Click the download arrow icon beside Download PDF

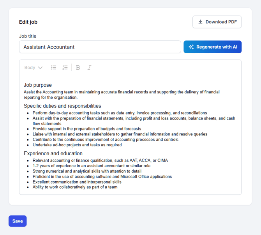click(200, 22)
